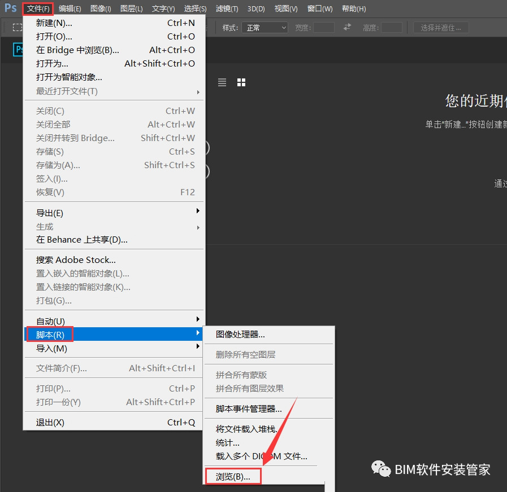Open the 图像(I) menu
Image resolution: width=507 pixels, height=492 pixels.
[x=101, y=8]
